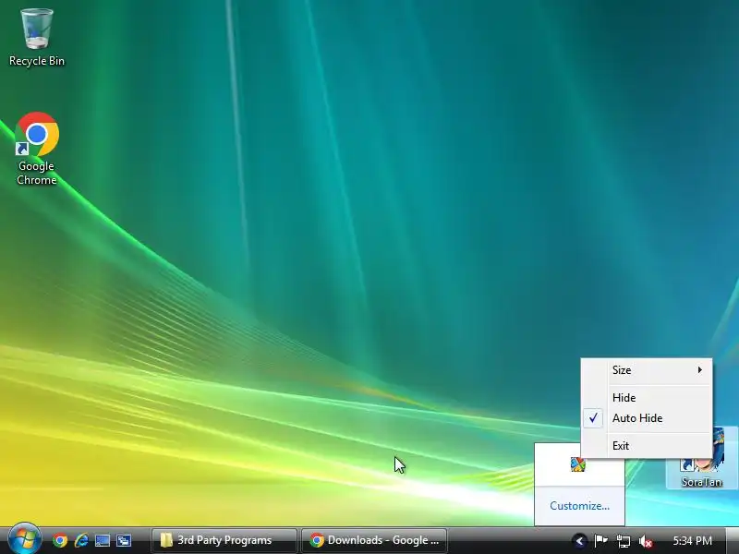The height and width of the screenshot is (554, 739).
Task: Click the Customize... link
Action: click(x=579, y=506)
